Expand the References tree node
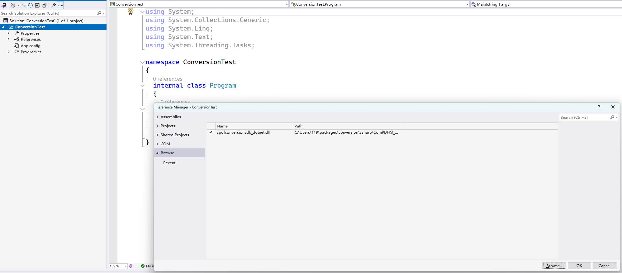Viewport: 622px width, 273px height. click(x=8, y=39)
